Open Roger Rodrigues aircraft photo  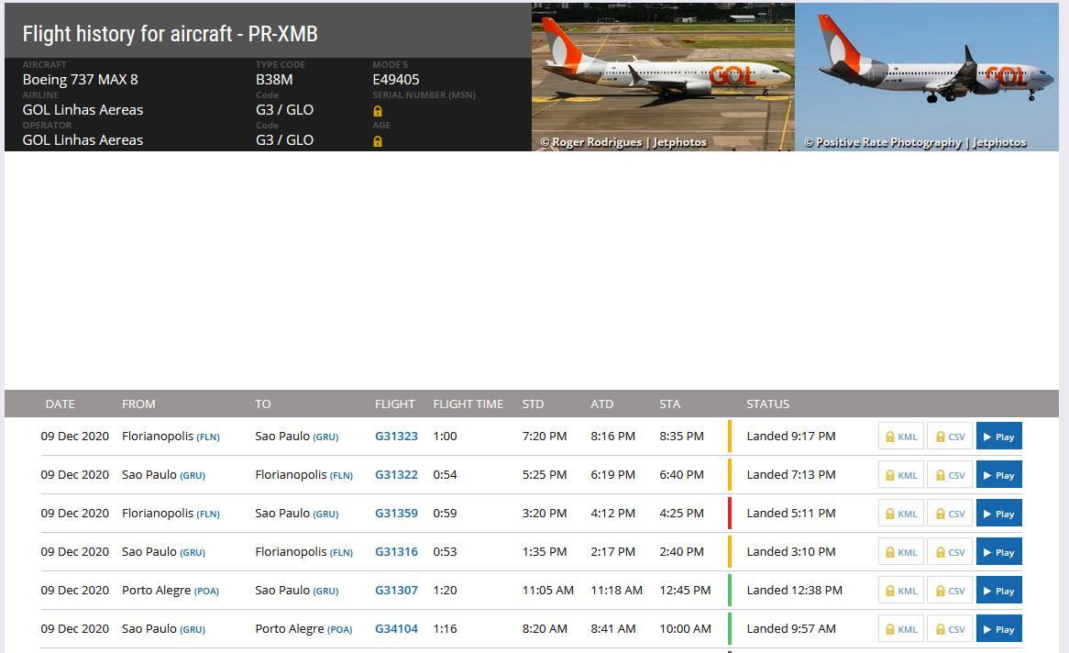tap(663, 76)
